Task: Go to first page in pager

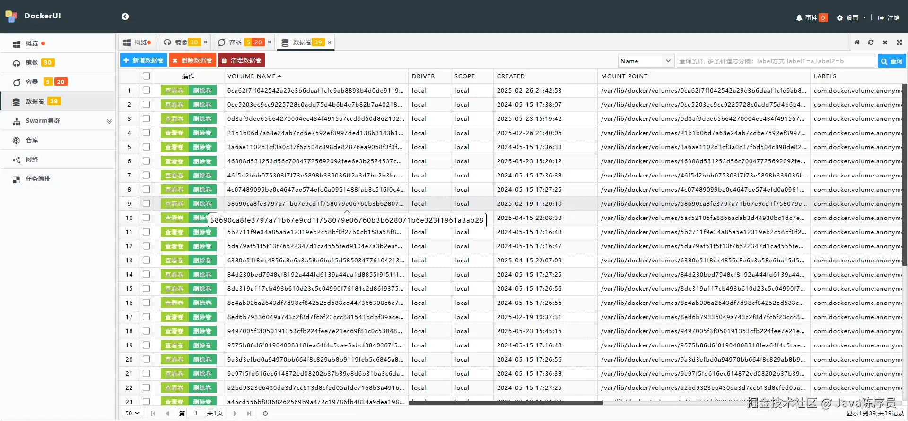Action: (153, 413)
